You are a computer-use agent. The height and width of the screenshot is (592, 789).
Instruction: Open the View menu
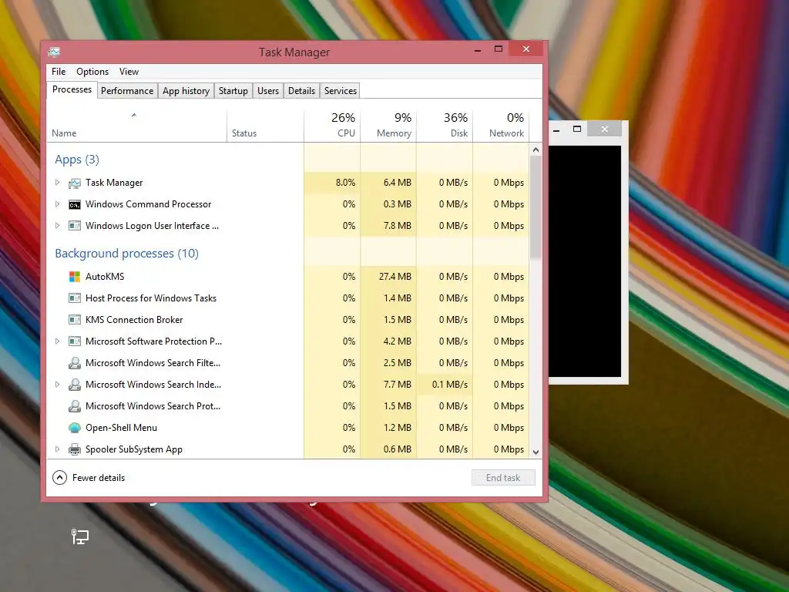pyautogui.click(x=129, y=72)
